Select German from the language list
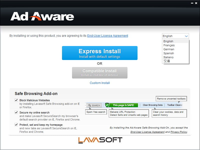Viewport: 200px width, 150px height. pyautogui.click(x=175, y=49)
